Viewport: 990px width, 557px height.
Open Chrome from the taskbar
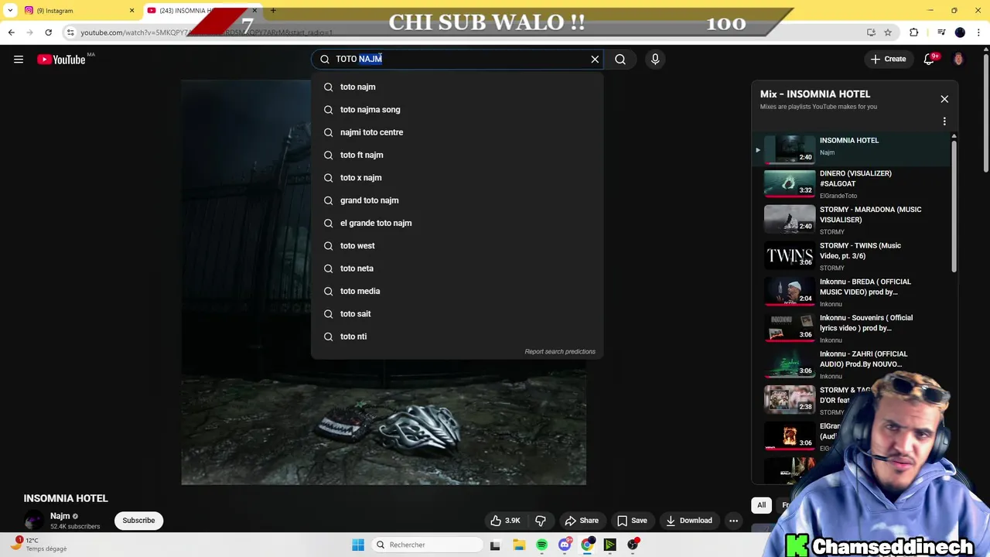(x=587, y=545)
